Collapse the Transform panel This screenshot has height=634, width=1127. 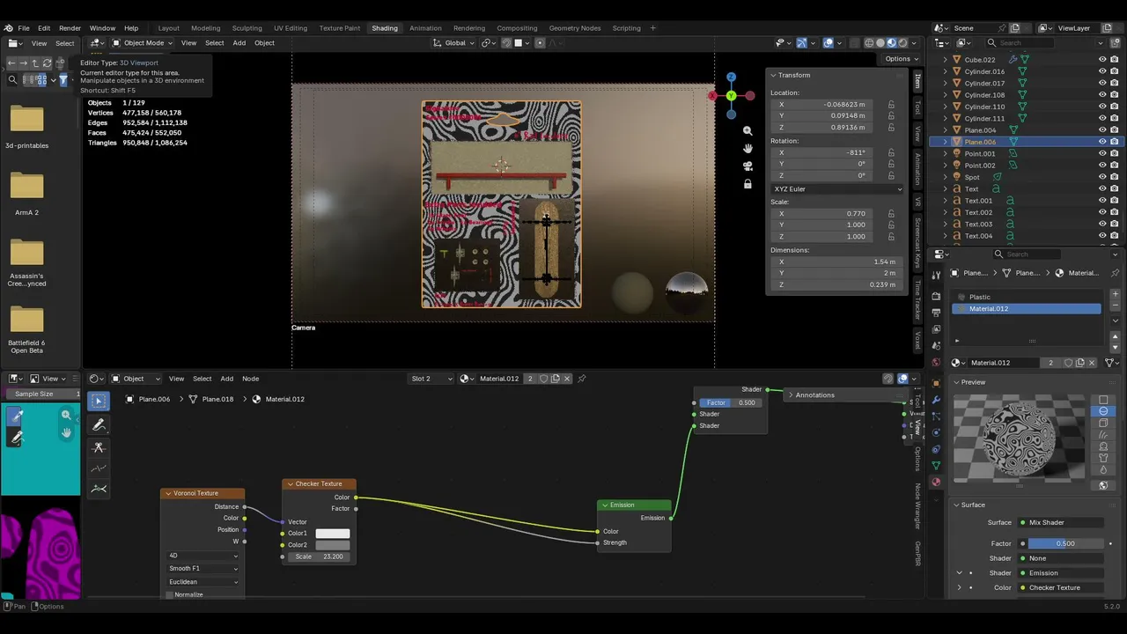tap(772, 75)
